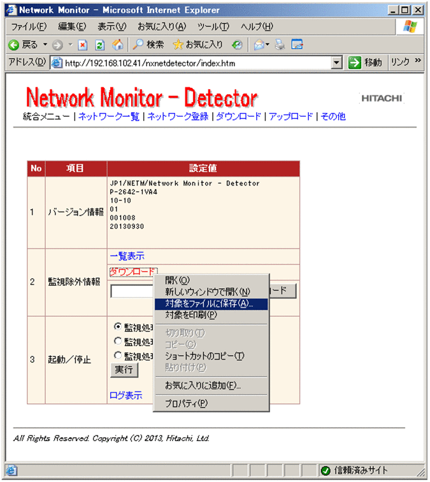Select the first 監視処理 radio button
The image size is (430, 482).
point(118,326)
